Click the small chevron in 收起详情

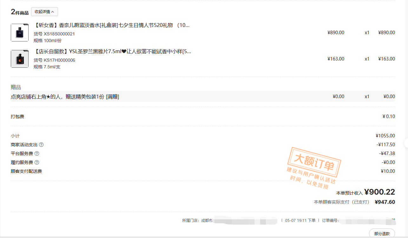point(53,12)
